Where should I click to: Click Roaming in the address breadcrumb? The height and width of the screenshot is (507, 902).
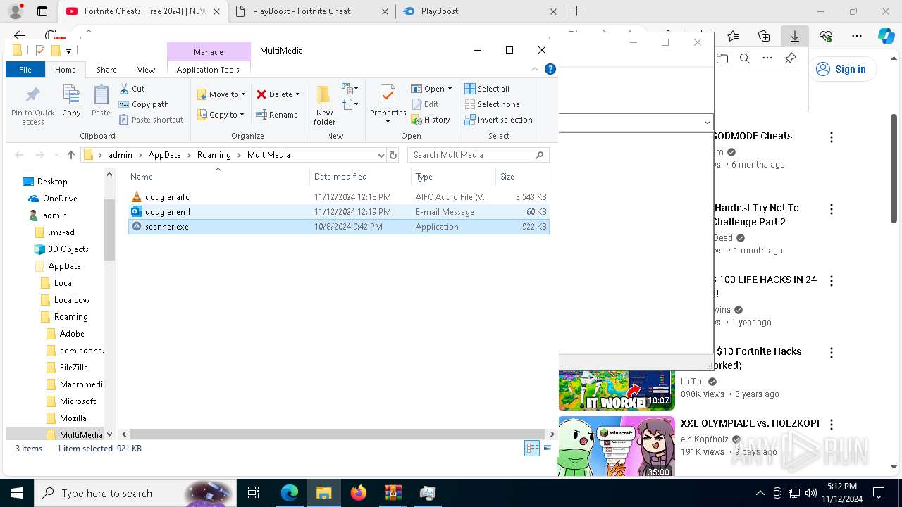[x=214, y=155]
